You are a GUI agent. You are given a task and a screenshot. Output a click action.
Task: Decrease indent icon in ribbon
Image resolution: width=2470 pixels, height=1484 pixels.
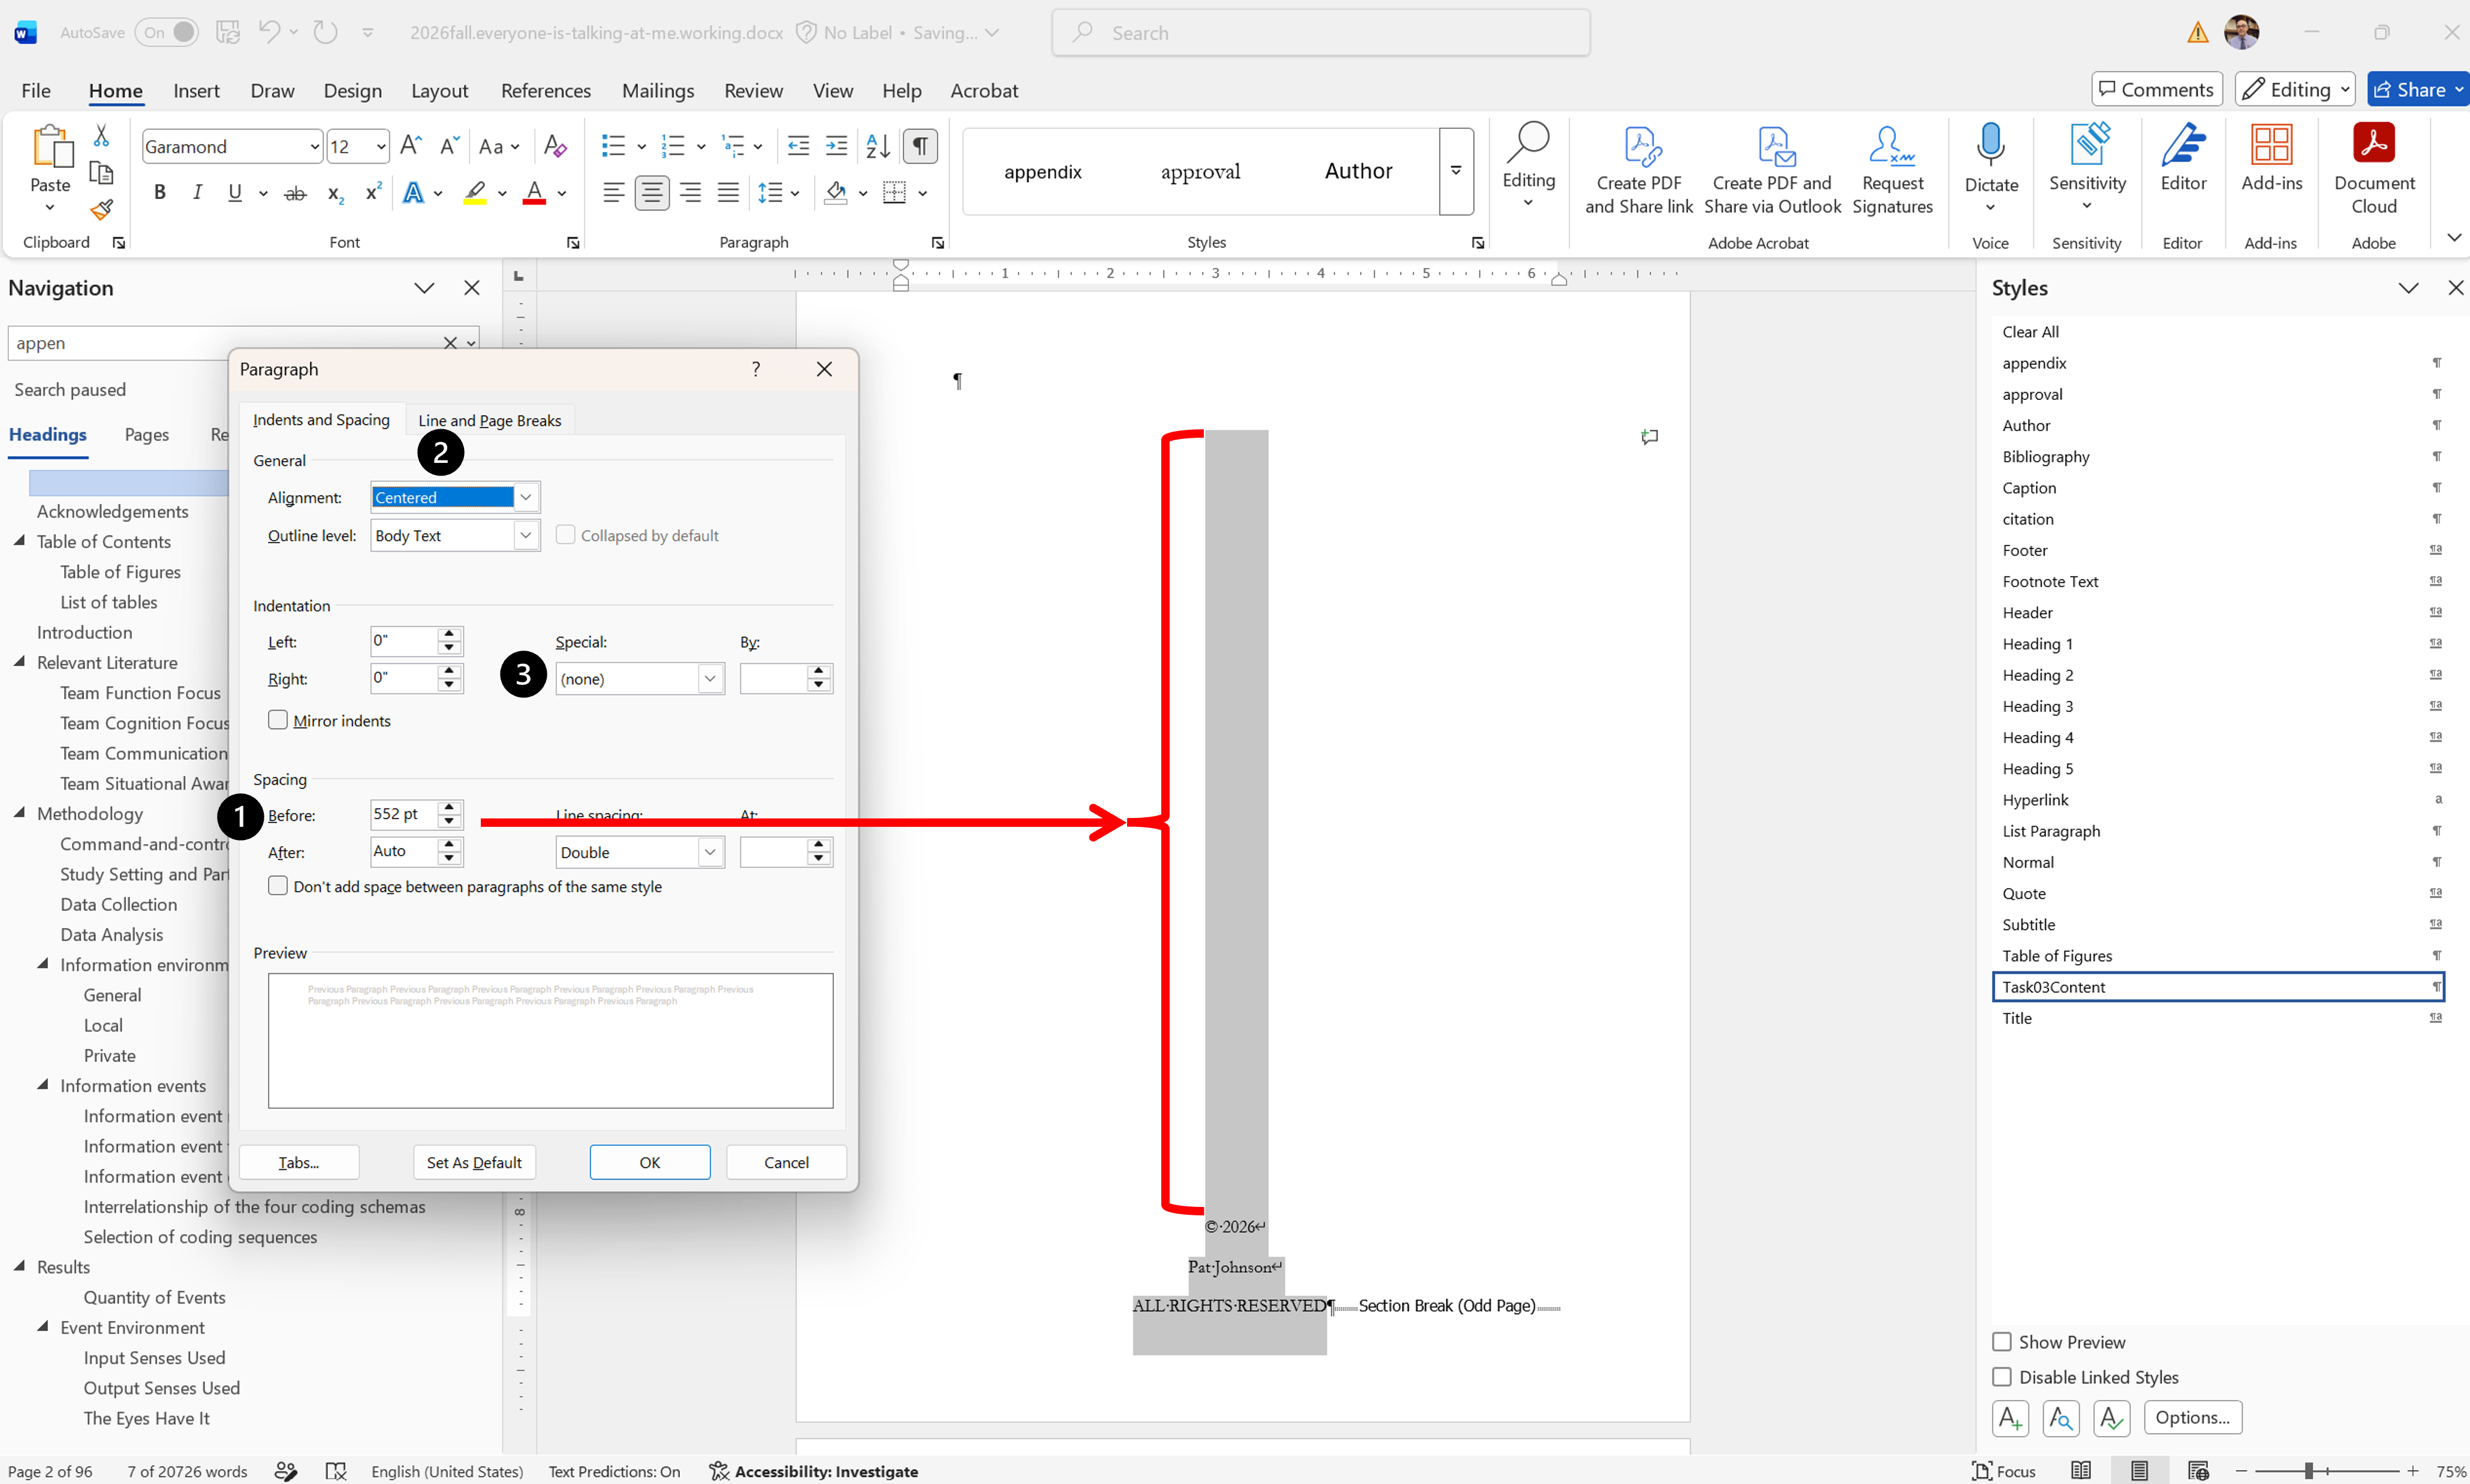tap(798, 146)
